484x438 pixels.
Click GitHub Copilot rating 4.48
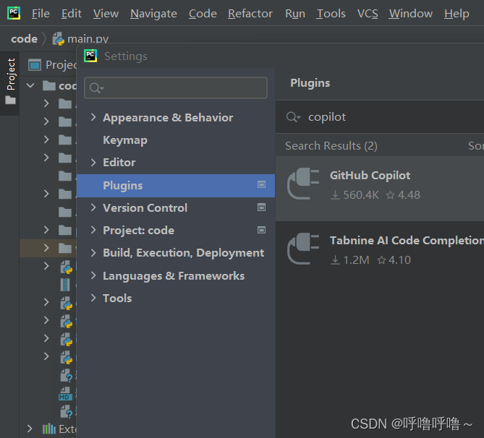[x=403, y=195]
